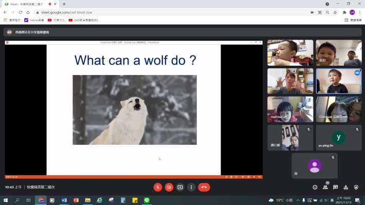Reload the Meet page
This screenshot has width=365, height=205.
click(x=21, y=12)
